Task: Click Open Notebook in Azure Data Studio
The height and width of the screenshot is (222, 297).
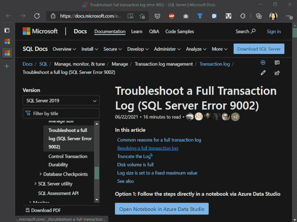Action: tap(162, 209)
